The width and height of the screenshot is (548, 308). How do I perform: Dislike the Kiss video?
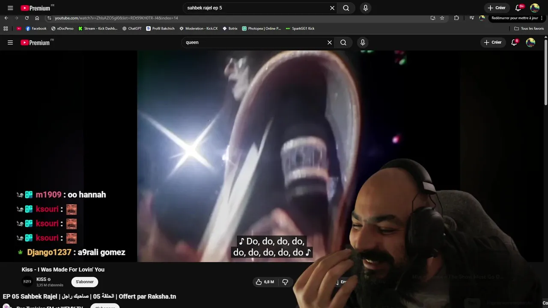[x=285, y=282]
